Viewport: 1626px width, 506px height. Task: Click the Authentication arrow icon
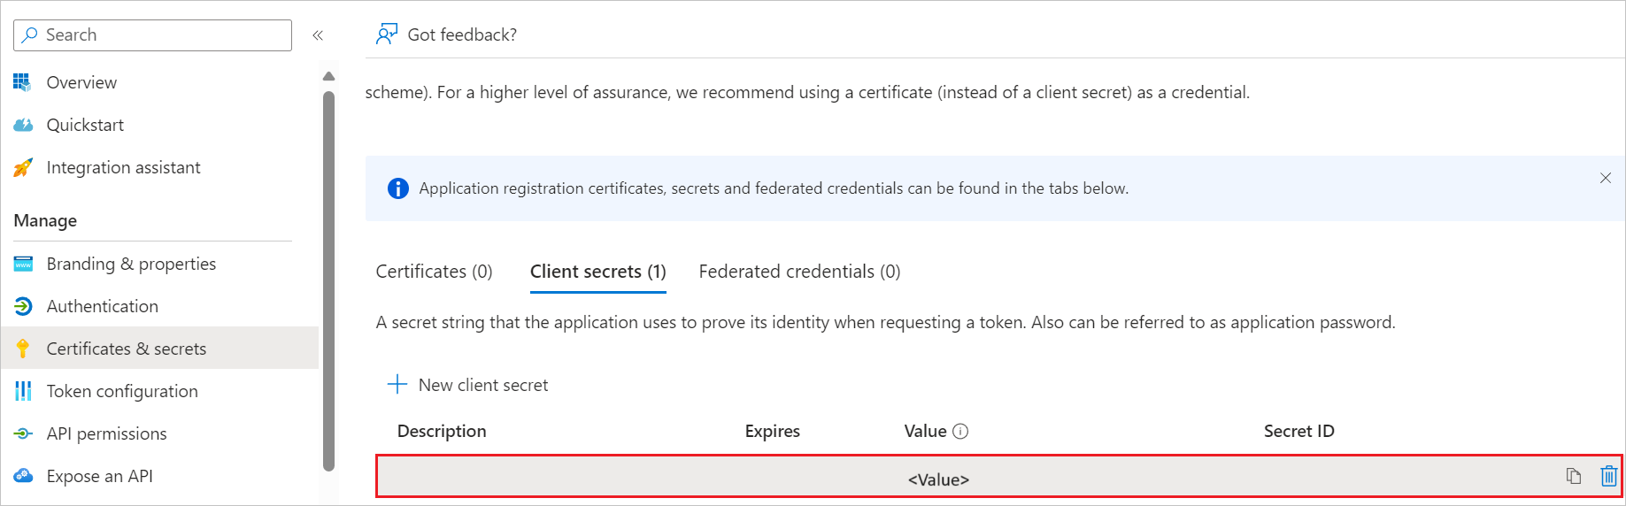[x=23, y=306]
